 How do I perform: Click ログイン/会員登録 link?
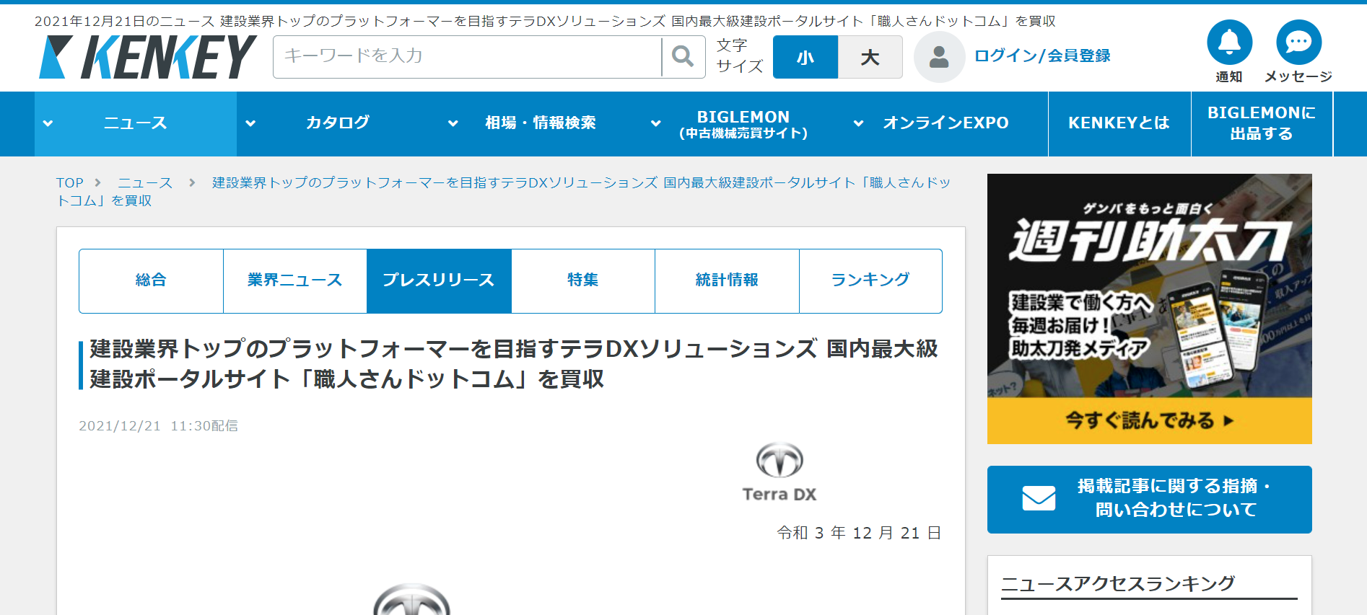[1042, 56]
